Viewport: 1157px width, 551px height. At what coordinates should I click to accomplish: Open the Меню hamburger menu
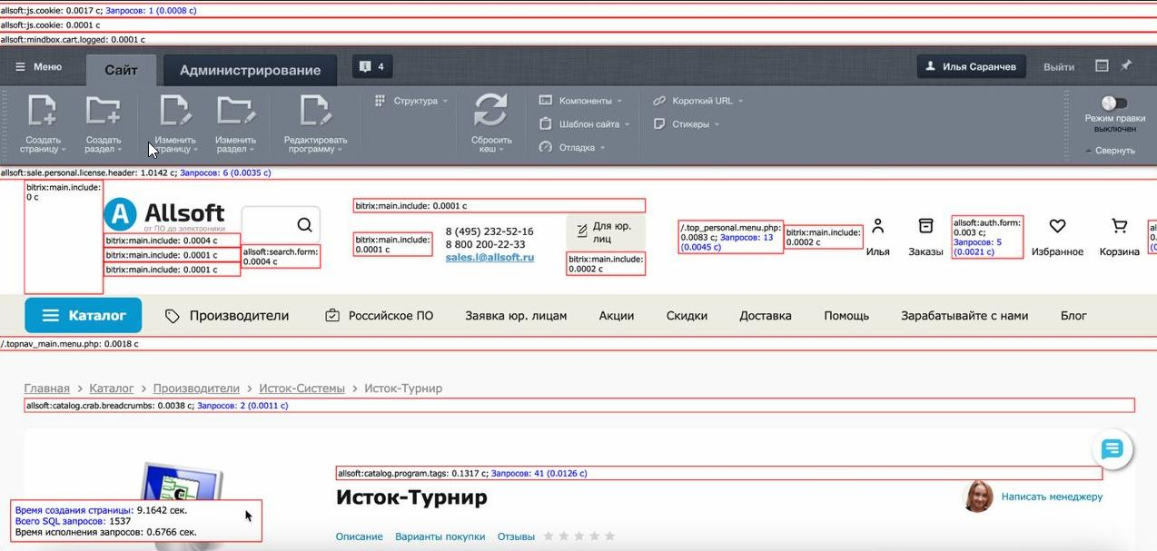[x=38, y=66]
